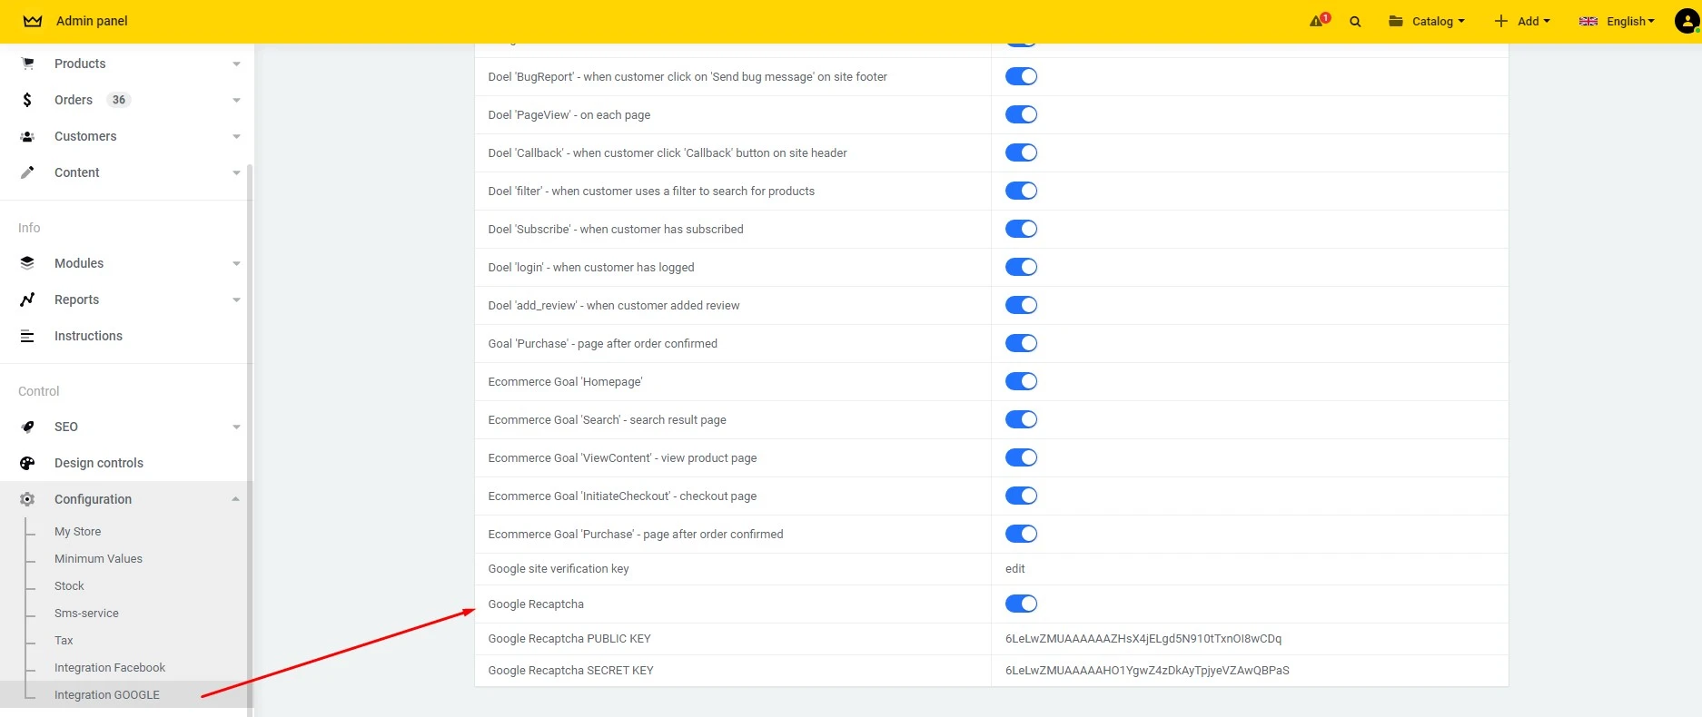Toggle Doel 'PageView' on each page switch
Screen dimensions: 1702x717
(x=1021, y=114)
